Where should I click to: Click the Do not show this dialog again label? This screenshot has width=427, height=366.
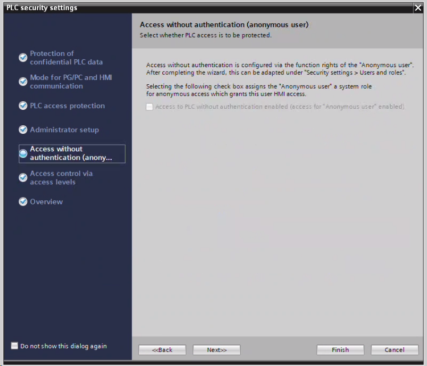coord(63,346)
